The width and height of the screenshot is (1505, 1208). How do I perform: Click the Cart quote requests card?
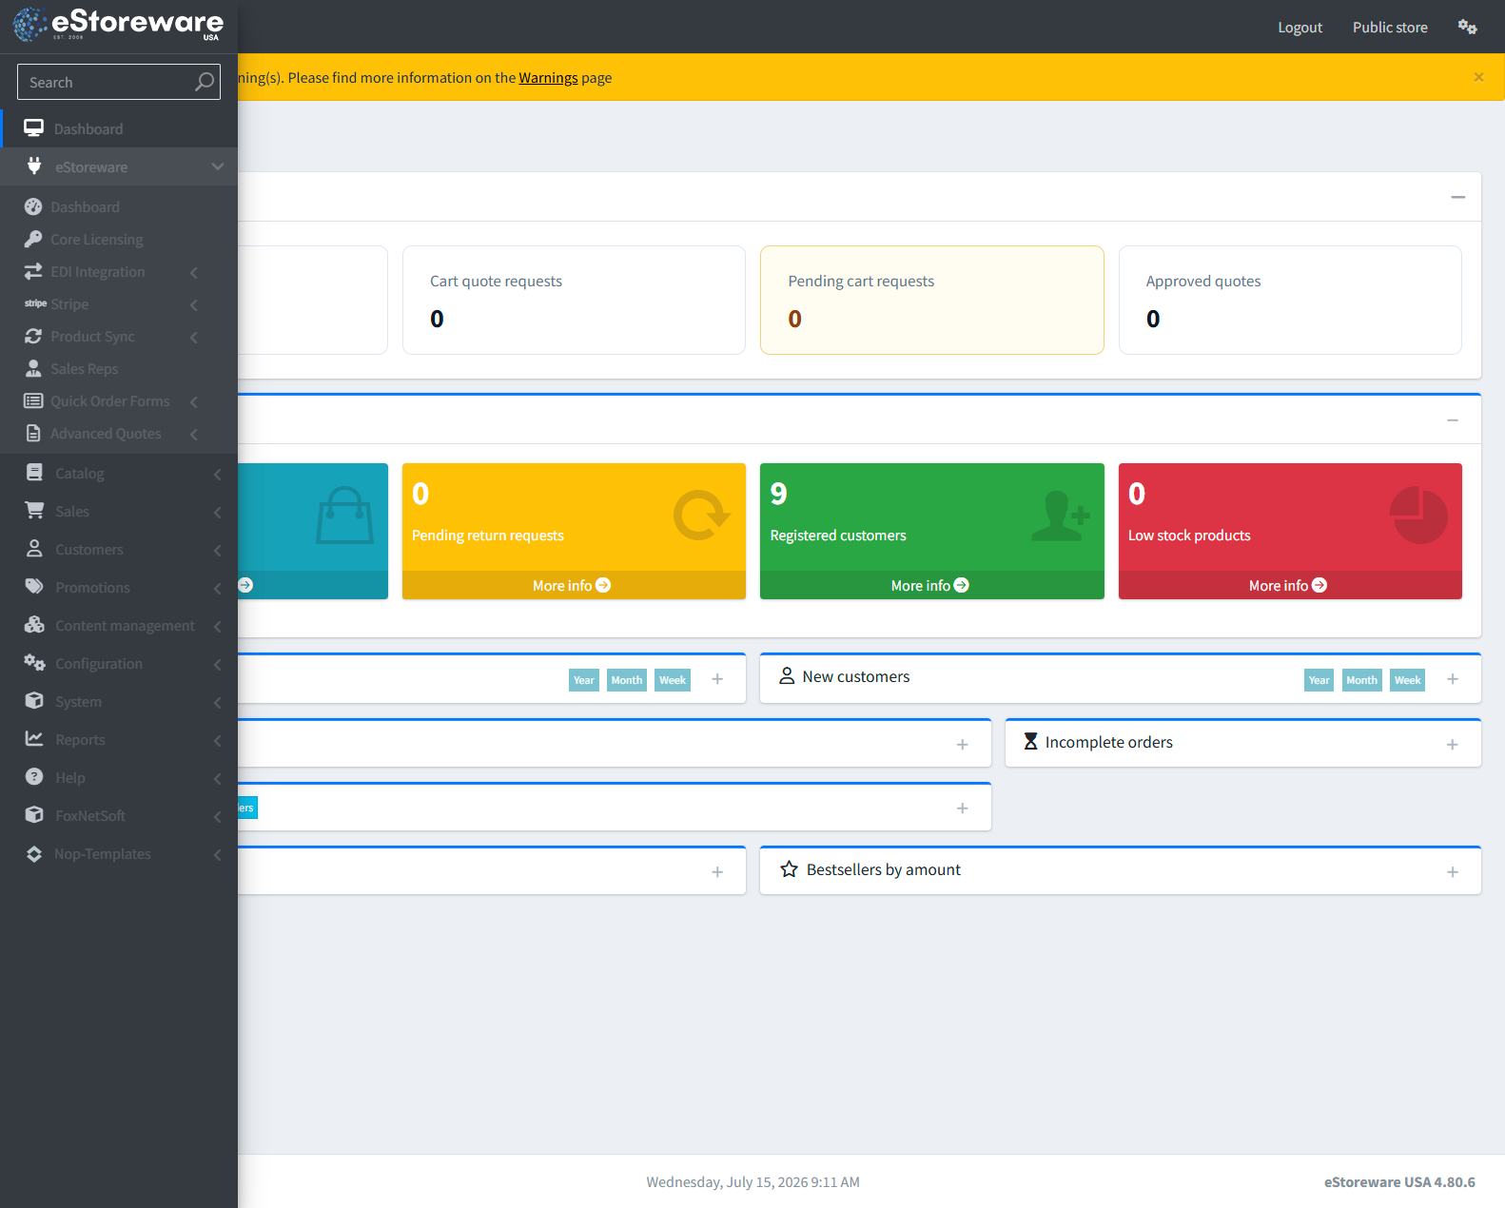[x=574, y=300]
